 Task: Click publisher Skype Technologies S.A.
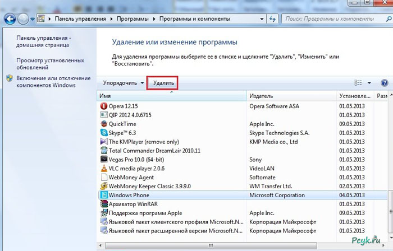click(280, 133)
